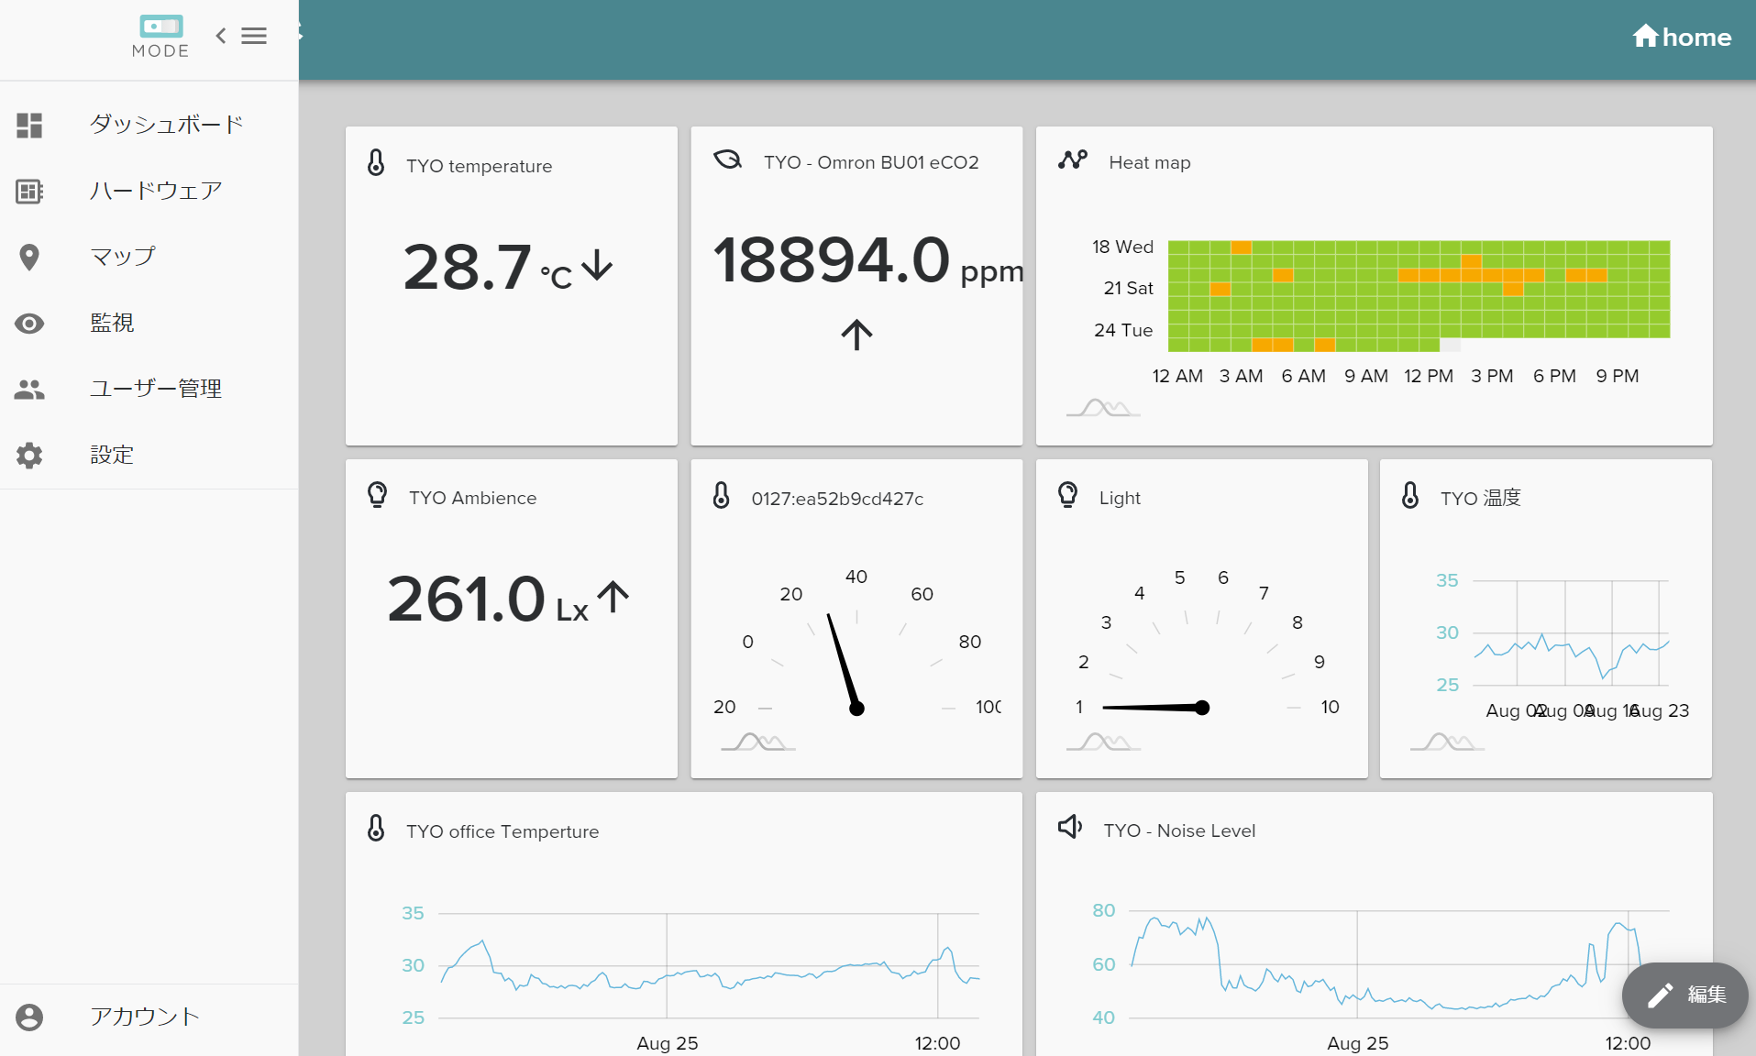1756x1056 pixels.
Task: Click the dashboard grid icon in sidebar
Action: 29,126
